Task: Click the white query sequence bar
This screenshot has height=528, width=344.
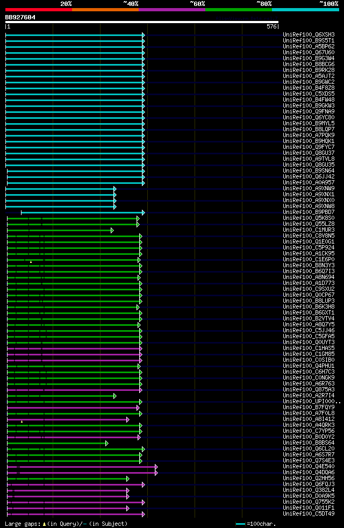Action: click(x=142, y=22)
